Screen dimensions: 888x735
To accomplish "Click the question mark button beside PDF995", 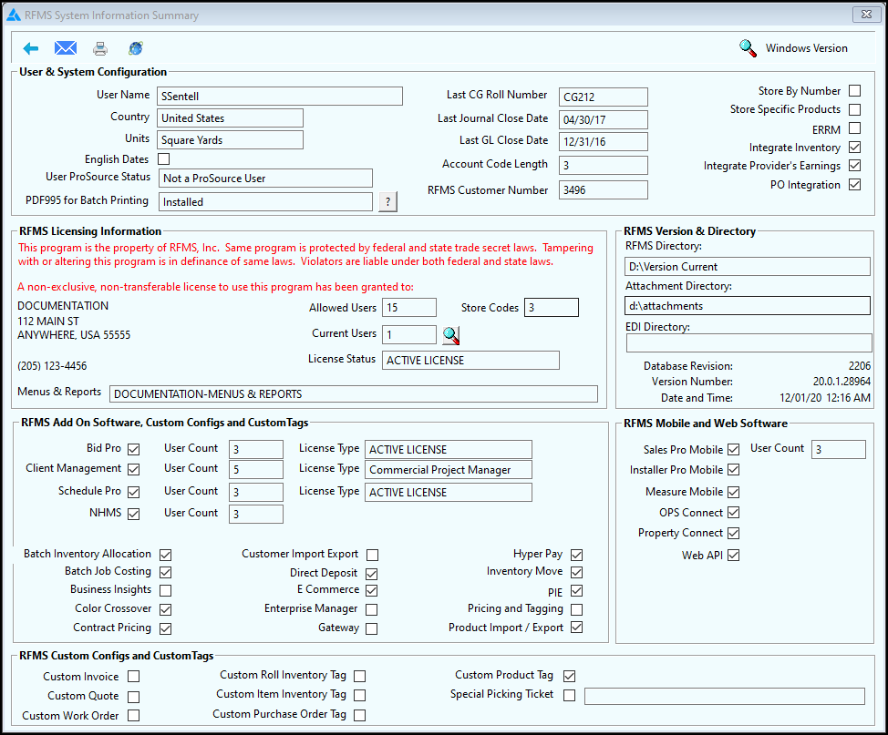I will click(388, 201).
